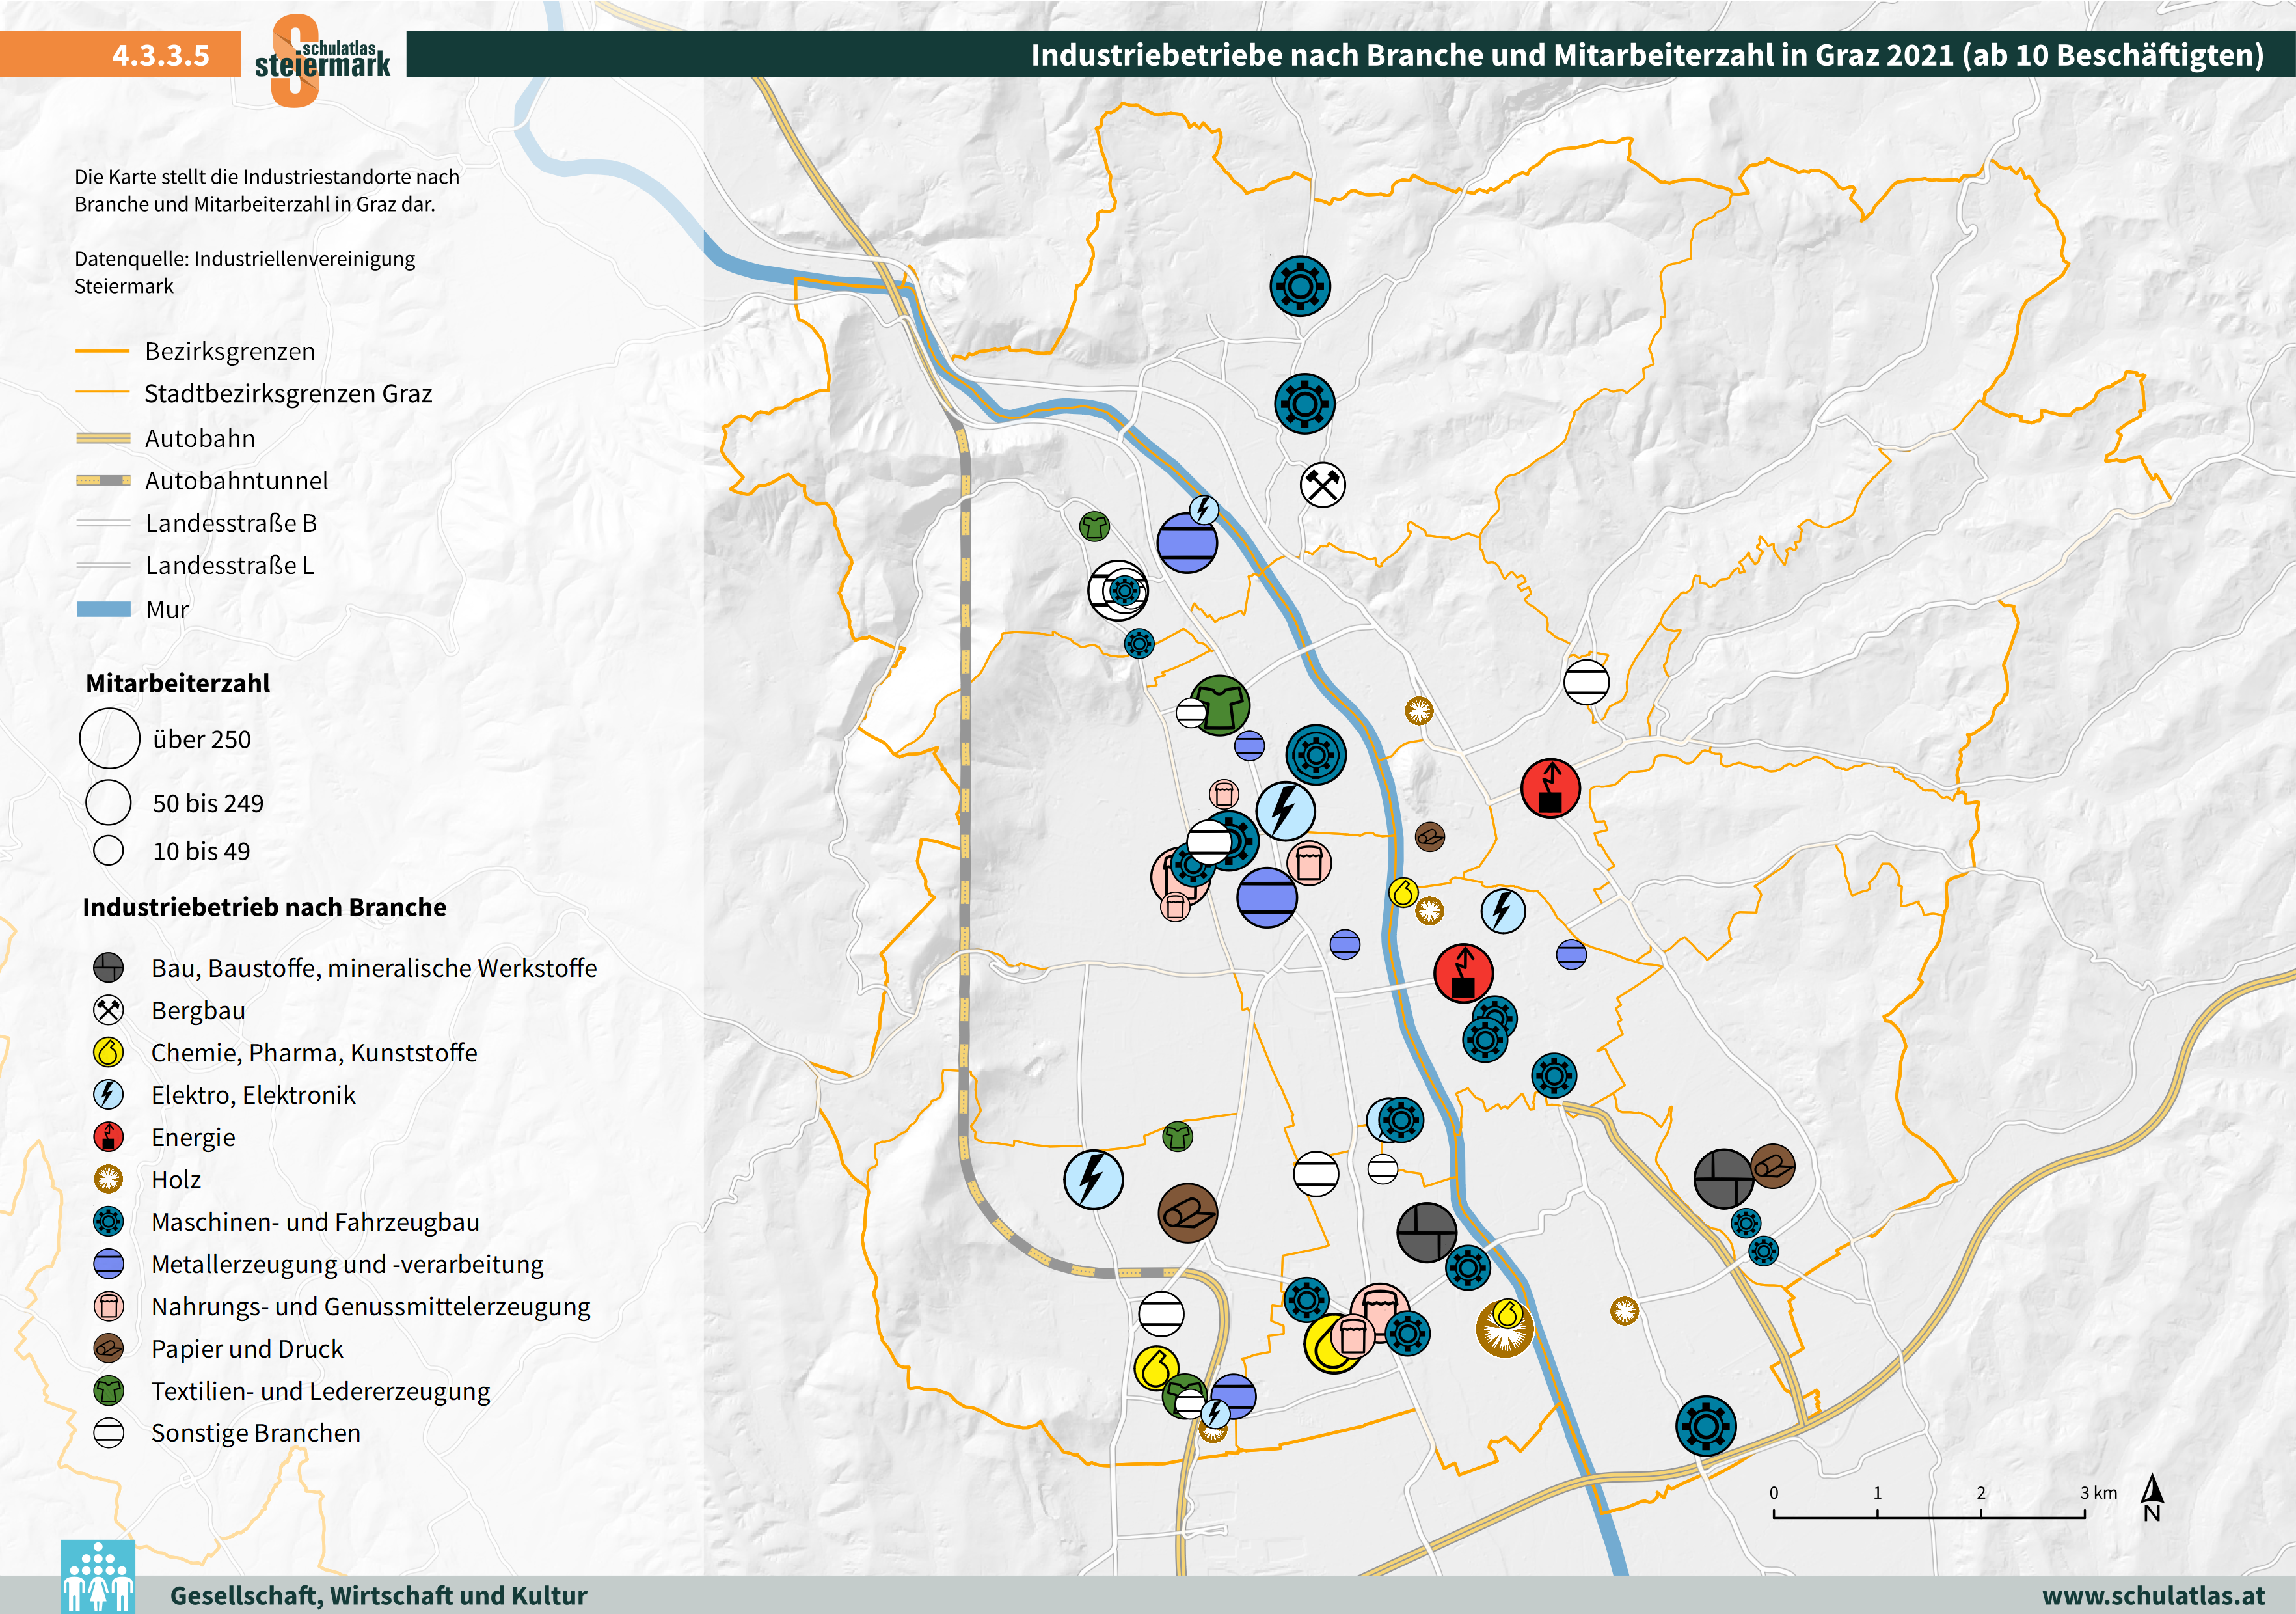The width and height of the screenshot is (2296, 1614).
Task: Click the people icon at bottom left
Action: tap(98, 1577)
